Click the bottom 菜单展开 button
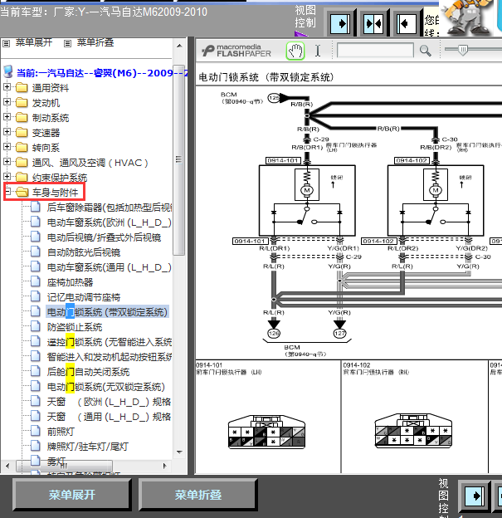Viewport: 502px width, 518px height. pyautogui.click(x=72, y=495)
